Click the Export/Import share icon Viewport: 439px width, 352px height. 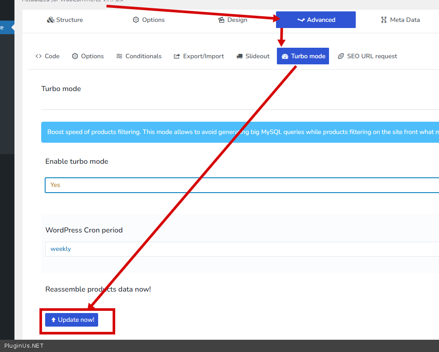(x=177, y=56)
